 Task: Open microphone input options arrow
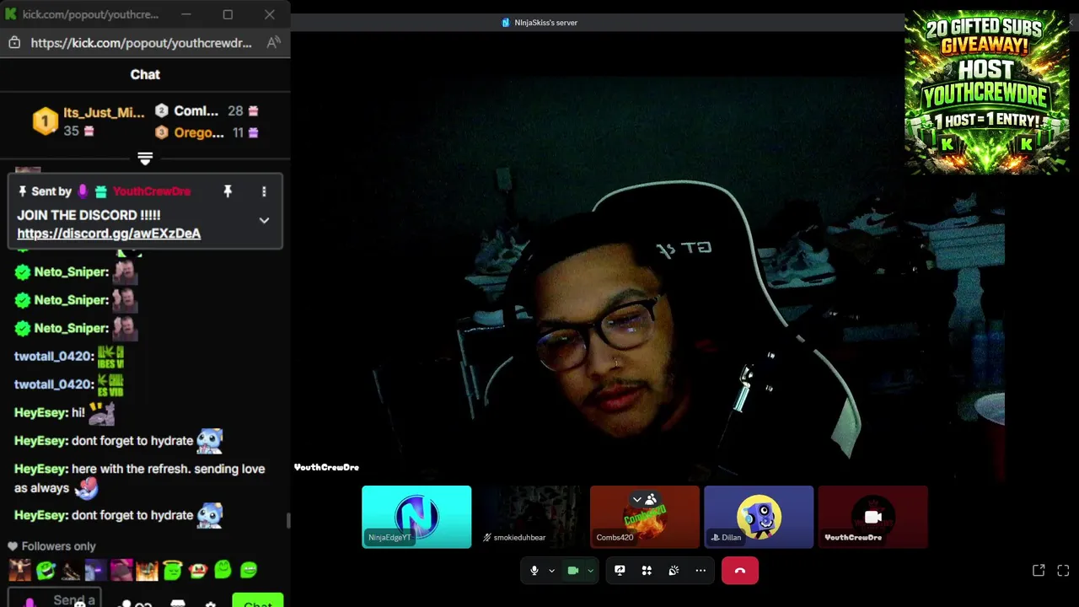point(551,571)
